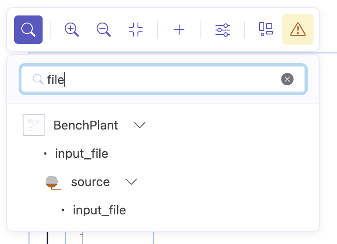337x244 pixels.
Task: Click the BenchPlant flowsheet icon
Action: pyautogui.click(x=34, y=125)
